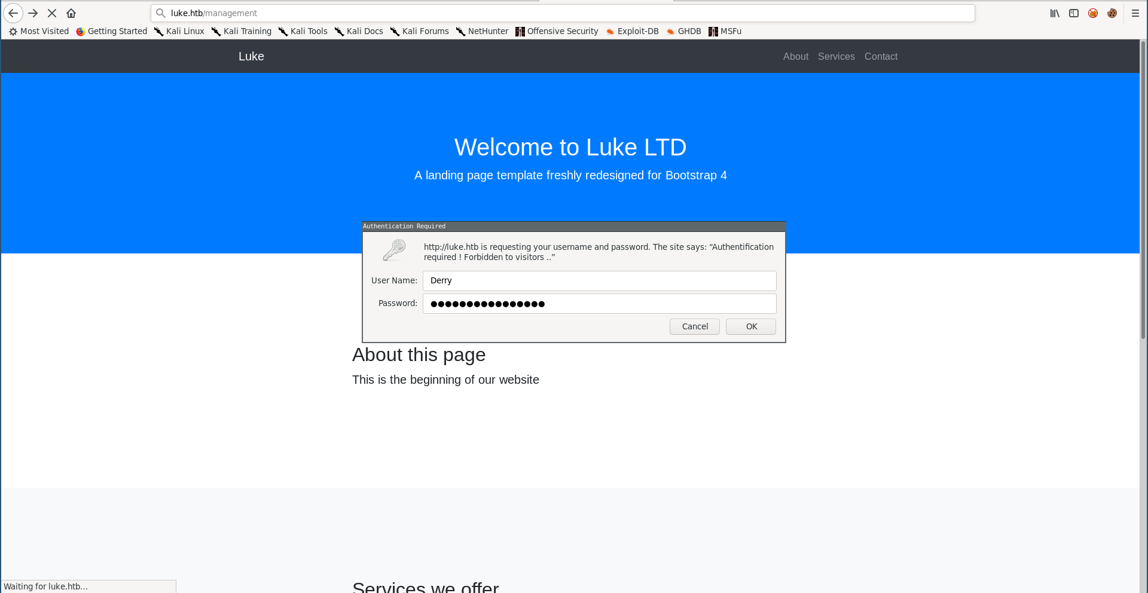Open the Library icon in toolbar

pyautogui.click(x=1055, y=13)
